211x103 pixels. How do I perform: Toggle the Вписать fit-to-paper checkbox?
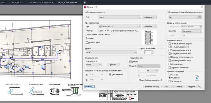tap(130, 62)
